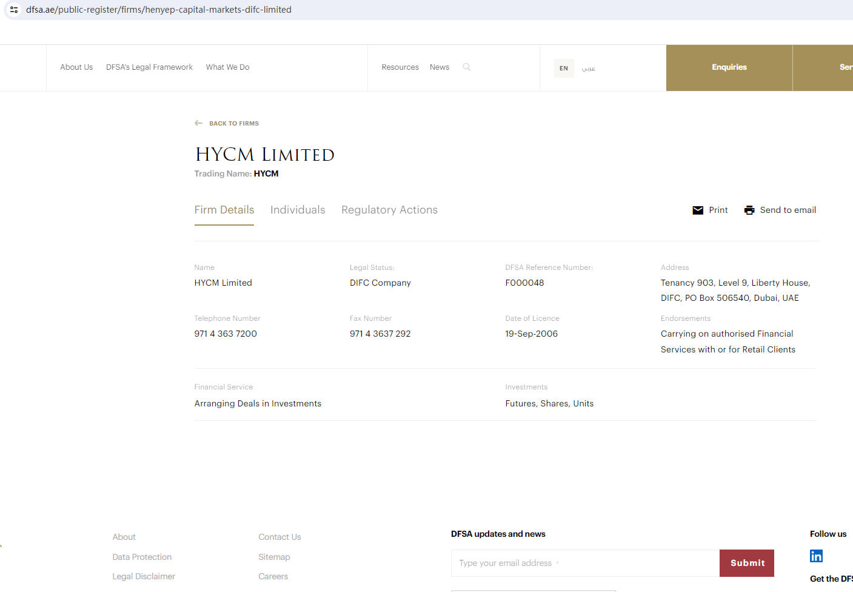Focus the email address input field
Screen dimensions: 853x592
click(x=585, y=563)
